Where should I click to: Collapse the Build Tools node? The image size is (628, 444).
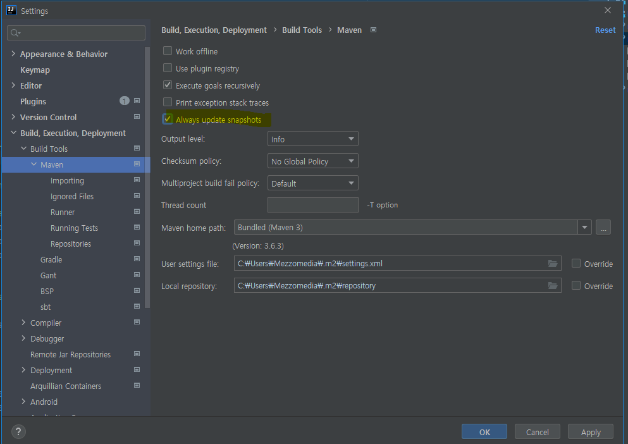click(x=23, y=148)
